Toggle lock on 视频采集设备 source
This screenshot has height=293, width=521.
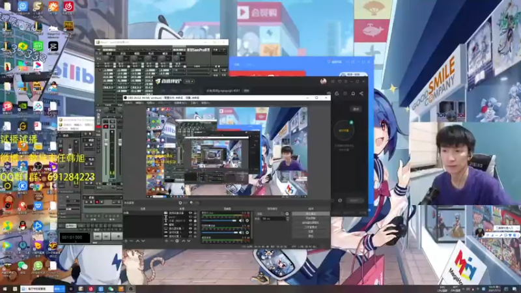click(195, 213)
